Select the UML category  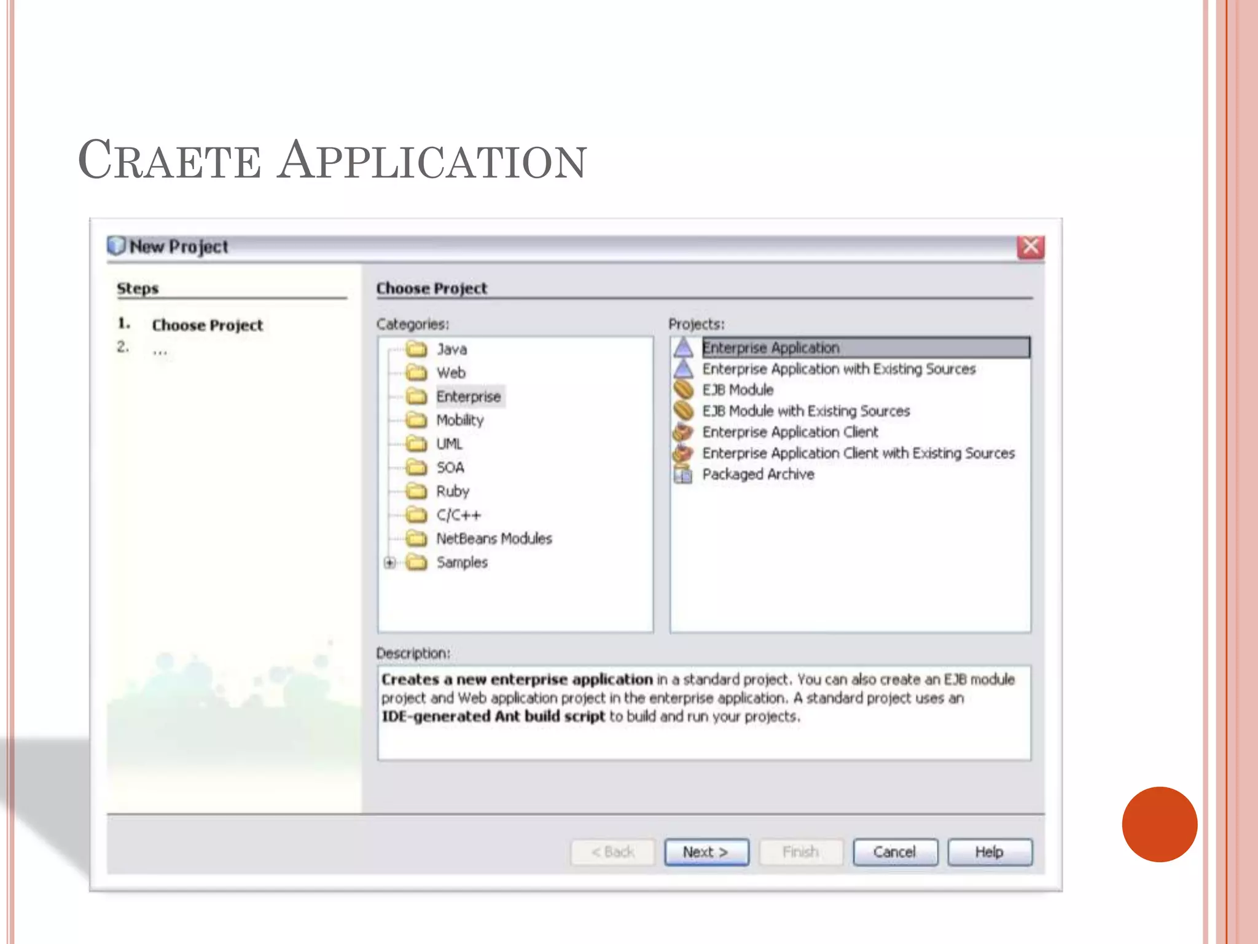[x=450, y=444]
